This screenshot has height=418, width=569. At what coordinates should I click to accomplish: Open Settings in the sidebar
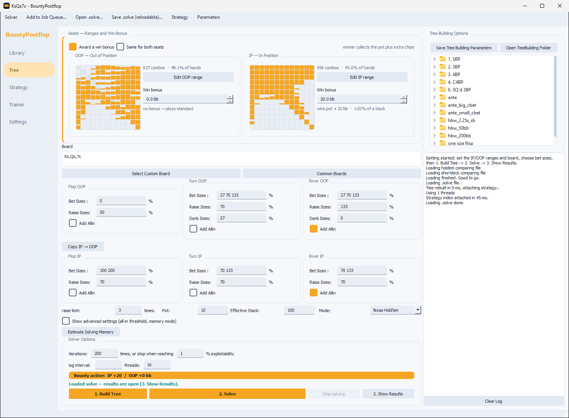(29, 122)
